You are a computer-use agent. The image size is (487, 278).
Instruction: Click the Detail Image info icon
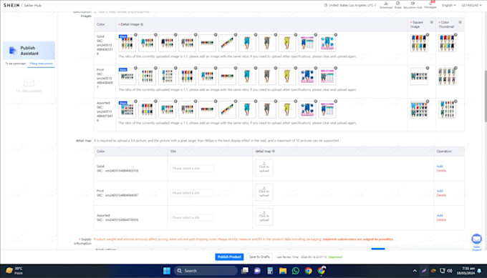pyautogui.click(x=142, y=24)
